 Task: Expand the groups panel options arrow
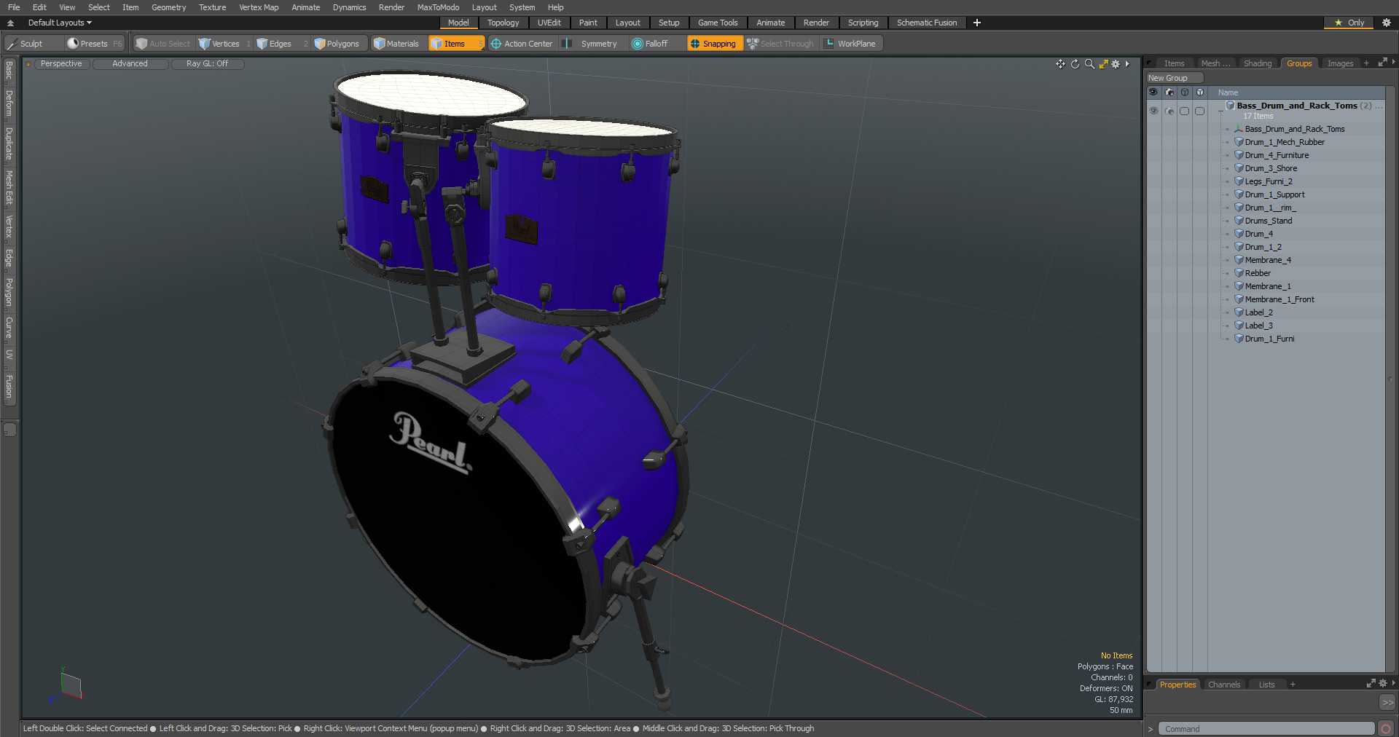click(1393, 63)
